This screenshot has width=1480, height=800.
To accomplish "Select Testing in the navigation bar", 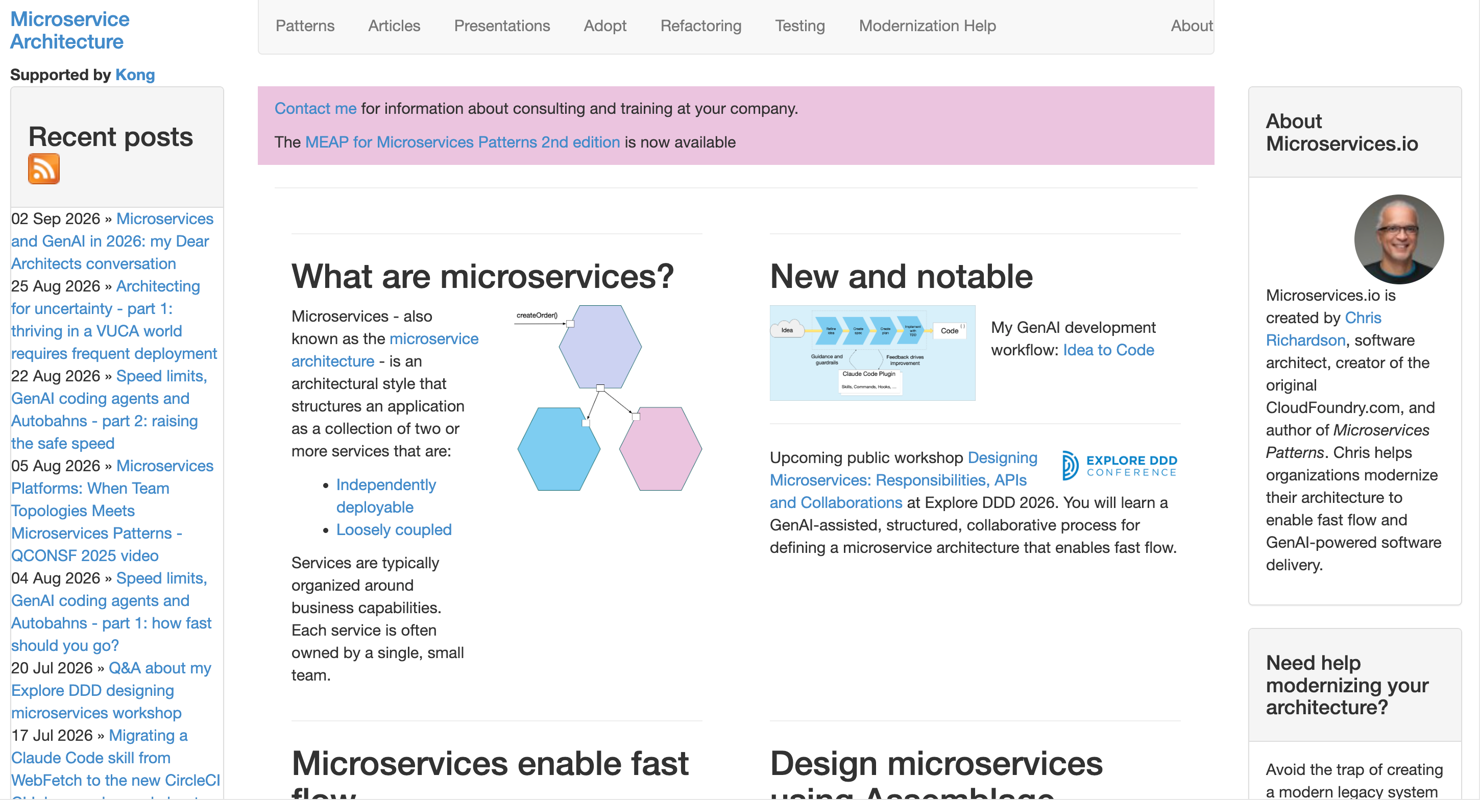I will 800,26.
